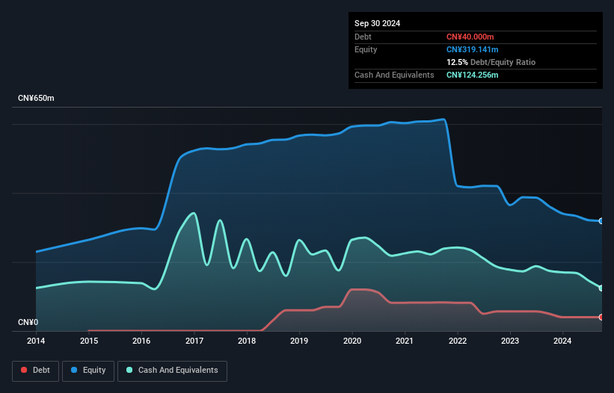Click the 12.5% Debt/Equity Ratio text
614x393 pixels.
click(x=491, y=62)
